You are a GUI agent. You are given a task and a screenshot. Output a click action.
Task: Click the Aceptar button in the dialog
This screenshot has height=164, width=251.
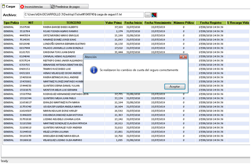point(174,87)
